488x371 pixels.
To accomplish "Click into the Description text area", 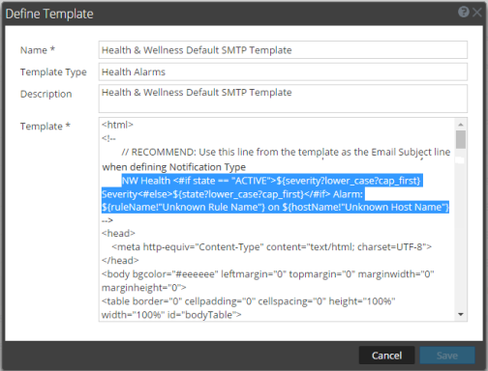I will [283, 99].
